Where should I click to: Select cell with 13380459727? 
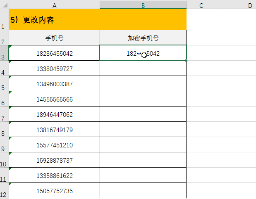[54, 68]
